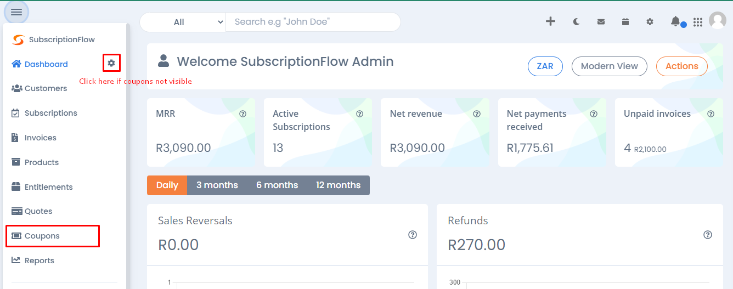Go to Subscriptions in the sidebar

click(51, 113)
